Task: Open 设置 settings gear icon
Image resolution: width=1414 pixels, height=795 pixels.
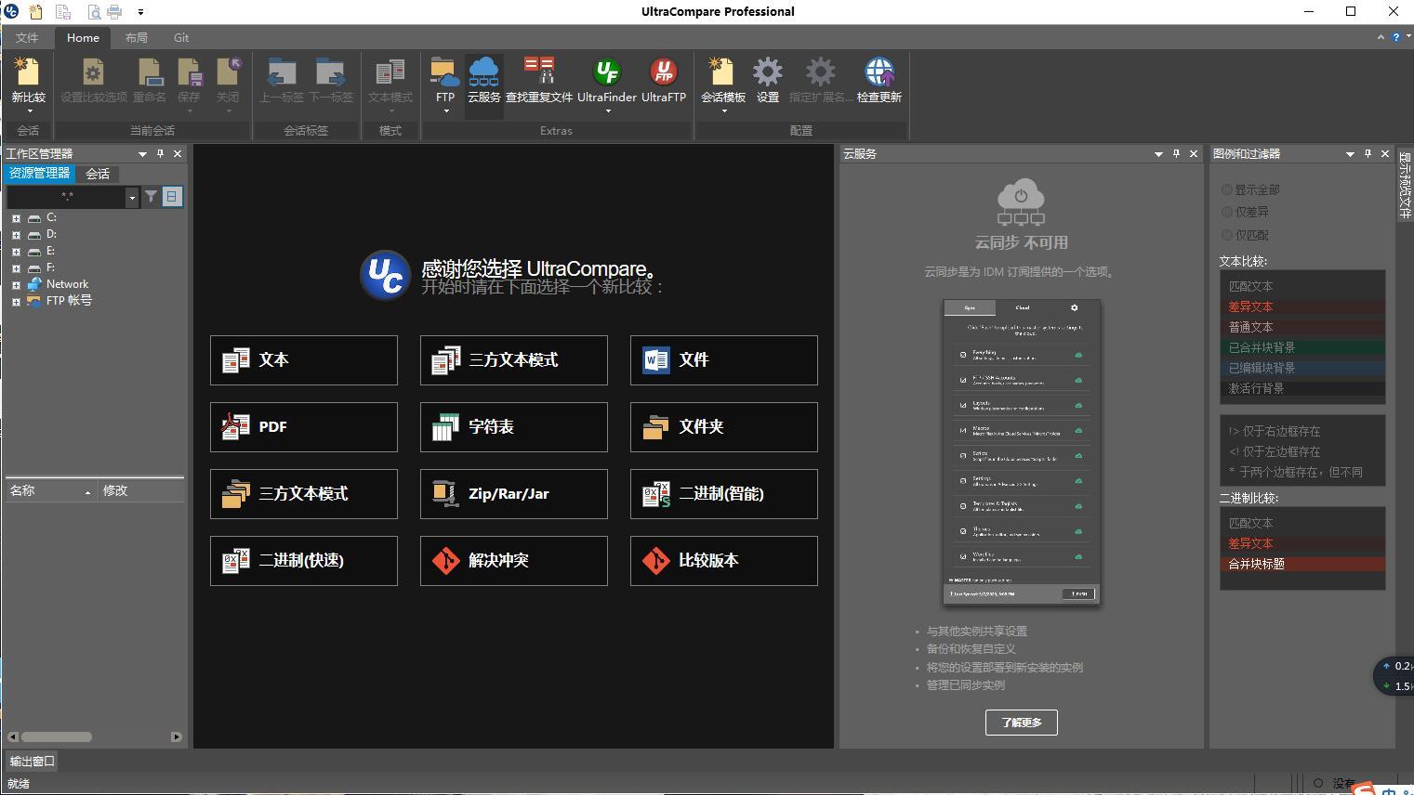Action: coord(767,74)
